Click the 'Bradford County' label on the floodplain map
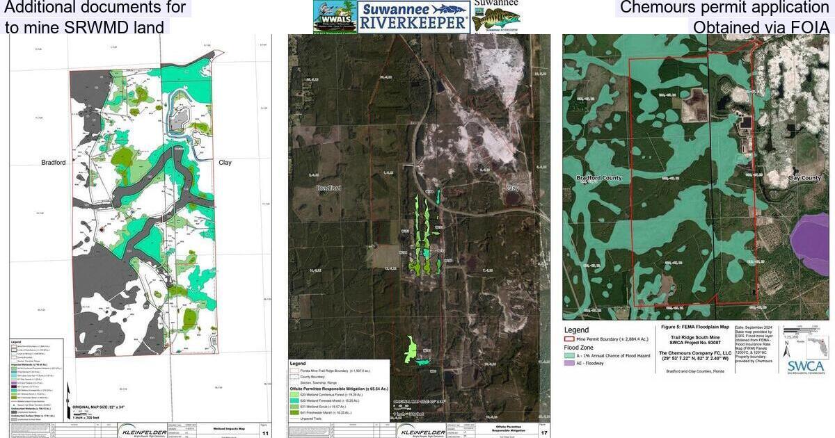835x438 pixels. 599,178
